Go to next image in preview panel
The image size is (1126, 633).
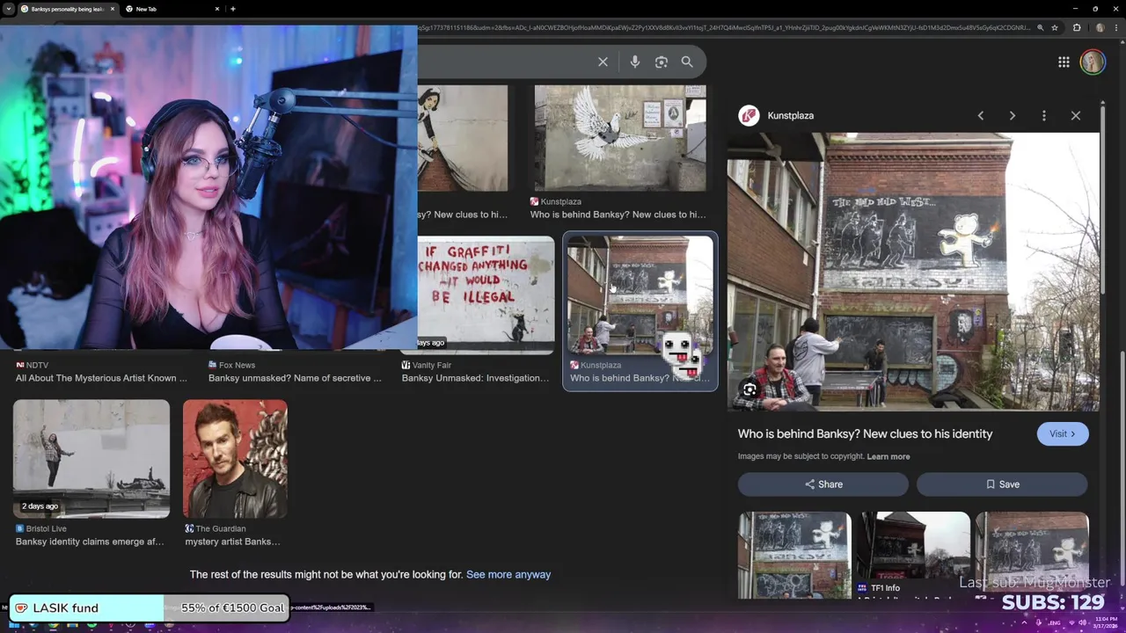1013,115
